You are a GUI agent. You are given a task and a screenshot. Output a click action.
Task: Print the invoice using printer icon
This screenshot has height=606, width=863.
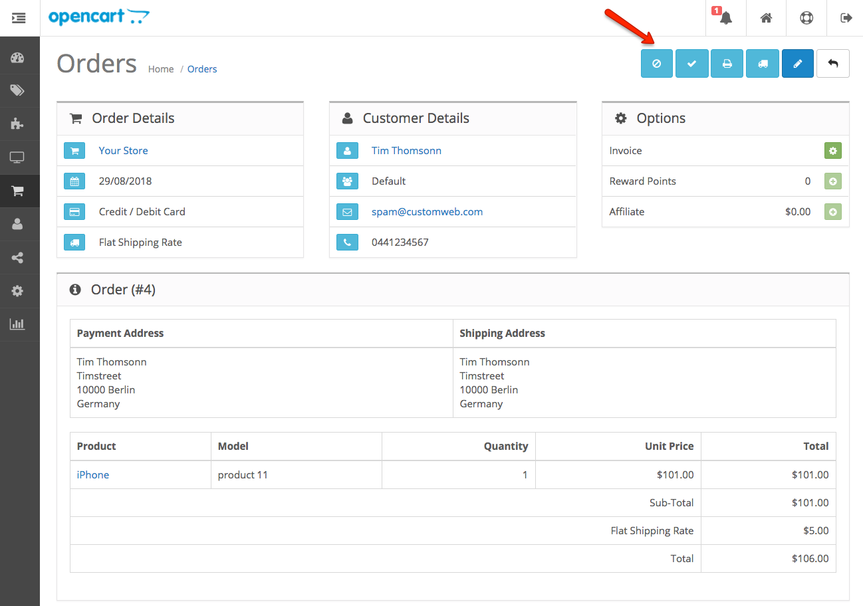click(727, 64)
